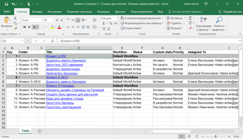
Task: Switch to Page Layout view
Action: tap(189, 136)
